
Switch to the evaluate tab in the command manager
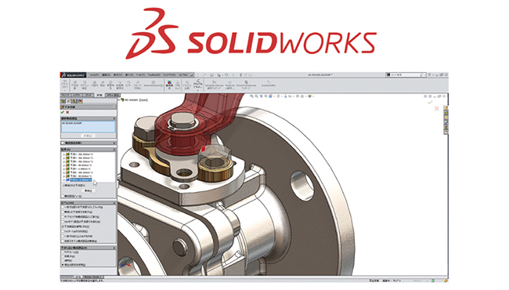pyautogui.click(x=99, y=95)
